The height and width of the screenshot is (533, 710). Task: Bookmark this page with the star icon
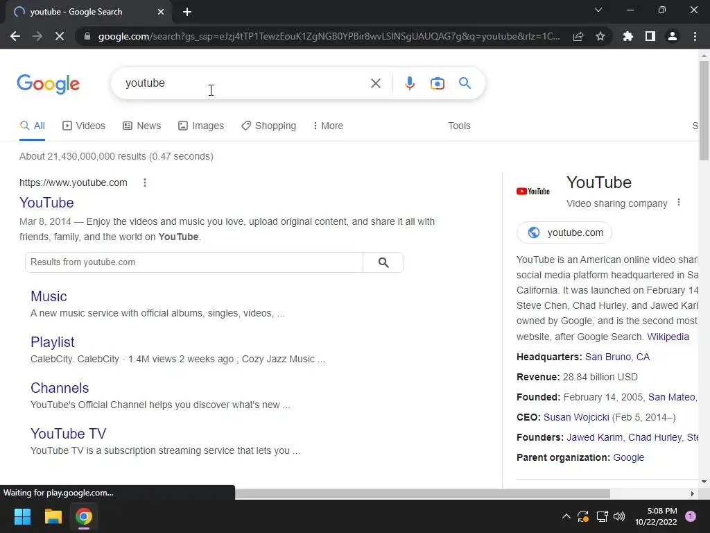click(600, 36)
